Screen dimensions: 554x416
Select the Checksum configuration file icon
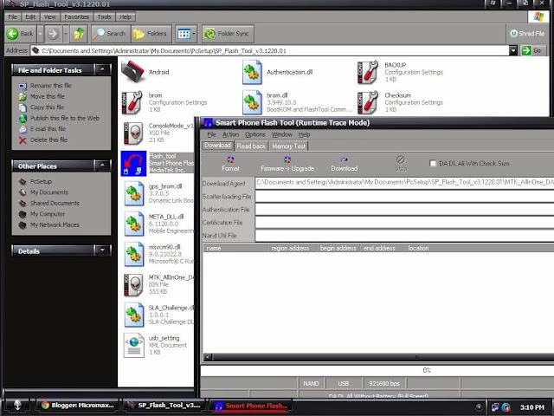(368, 102)
